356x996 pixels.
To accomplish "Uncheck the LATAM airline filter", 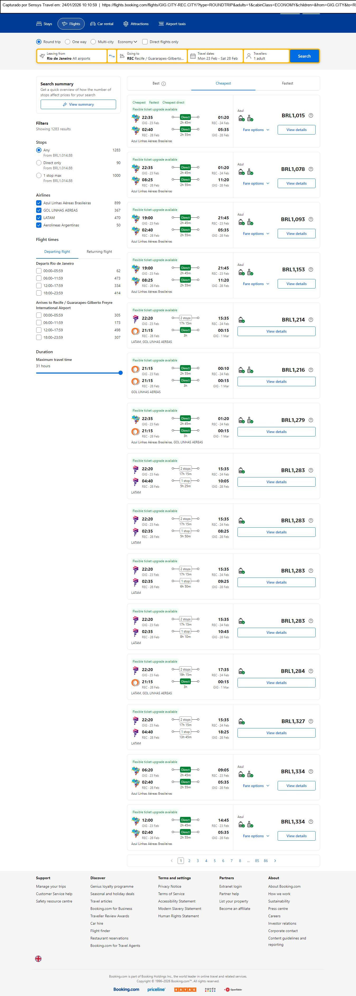I will [x=39, y=218].
